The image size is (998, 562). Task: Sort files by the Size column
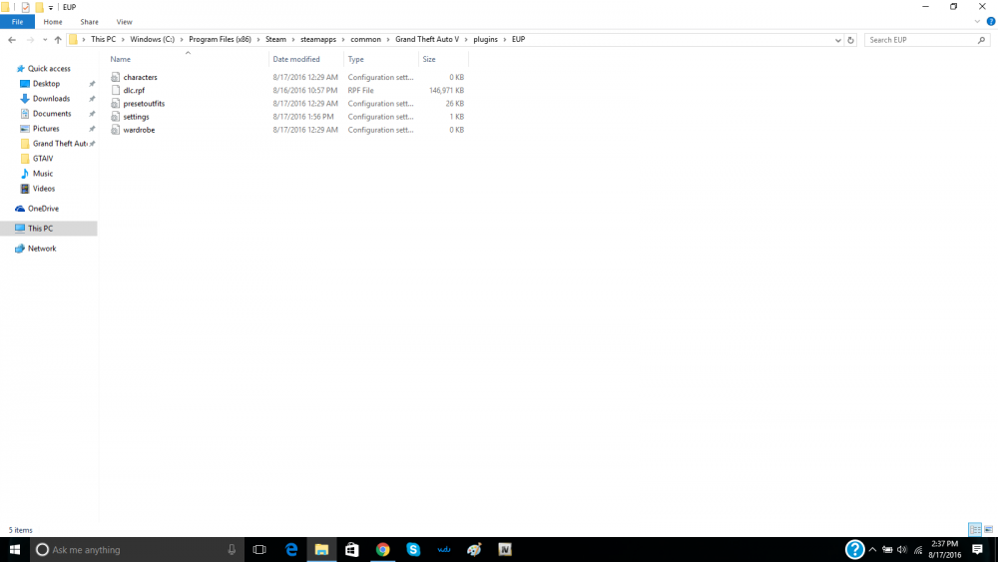tap(429, 59)
